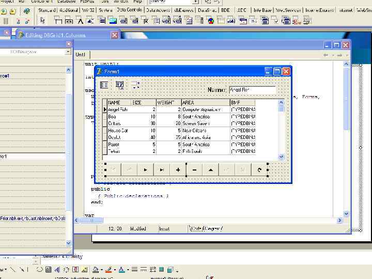Click the WEIGHT column header in grid
The image size is (372, 279).
pyautogui.click(x=168, y=102)
